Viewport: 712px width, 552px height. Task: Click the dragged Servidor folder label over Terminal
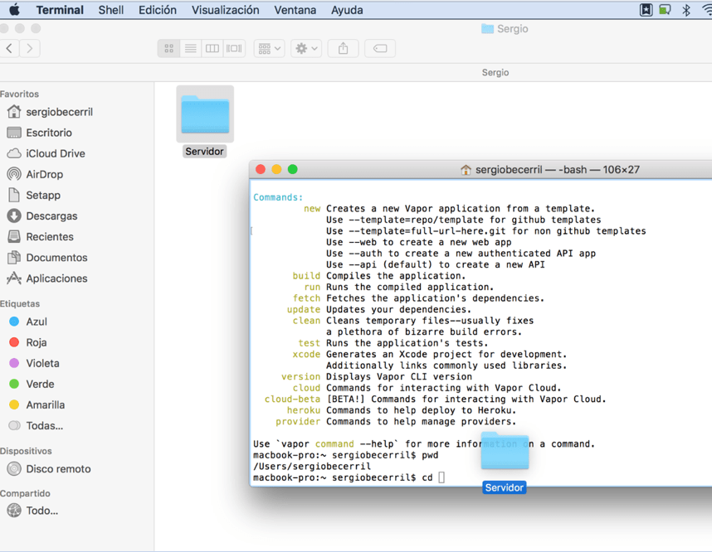pyautogui.click(x=504, y=487)
